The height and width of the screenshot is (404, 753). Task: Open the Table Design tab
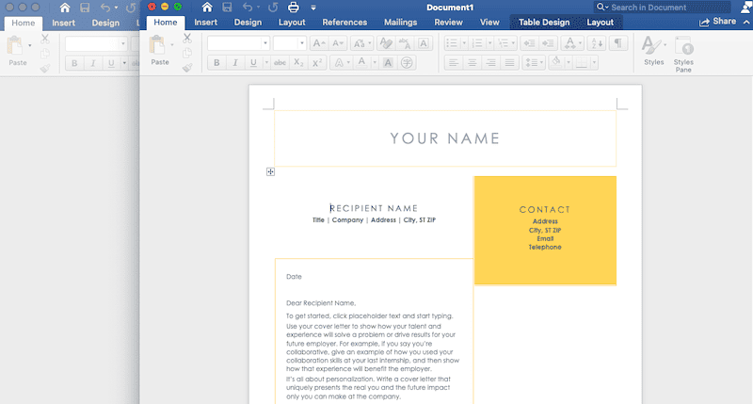(544, 22)
